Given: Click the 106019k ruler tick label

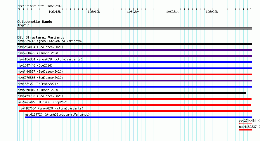Looking at the screenshot, I should click(94, 12).
